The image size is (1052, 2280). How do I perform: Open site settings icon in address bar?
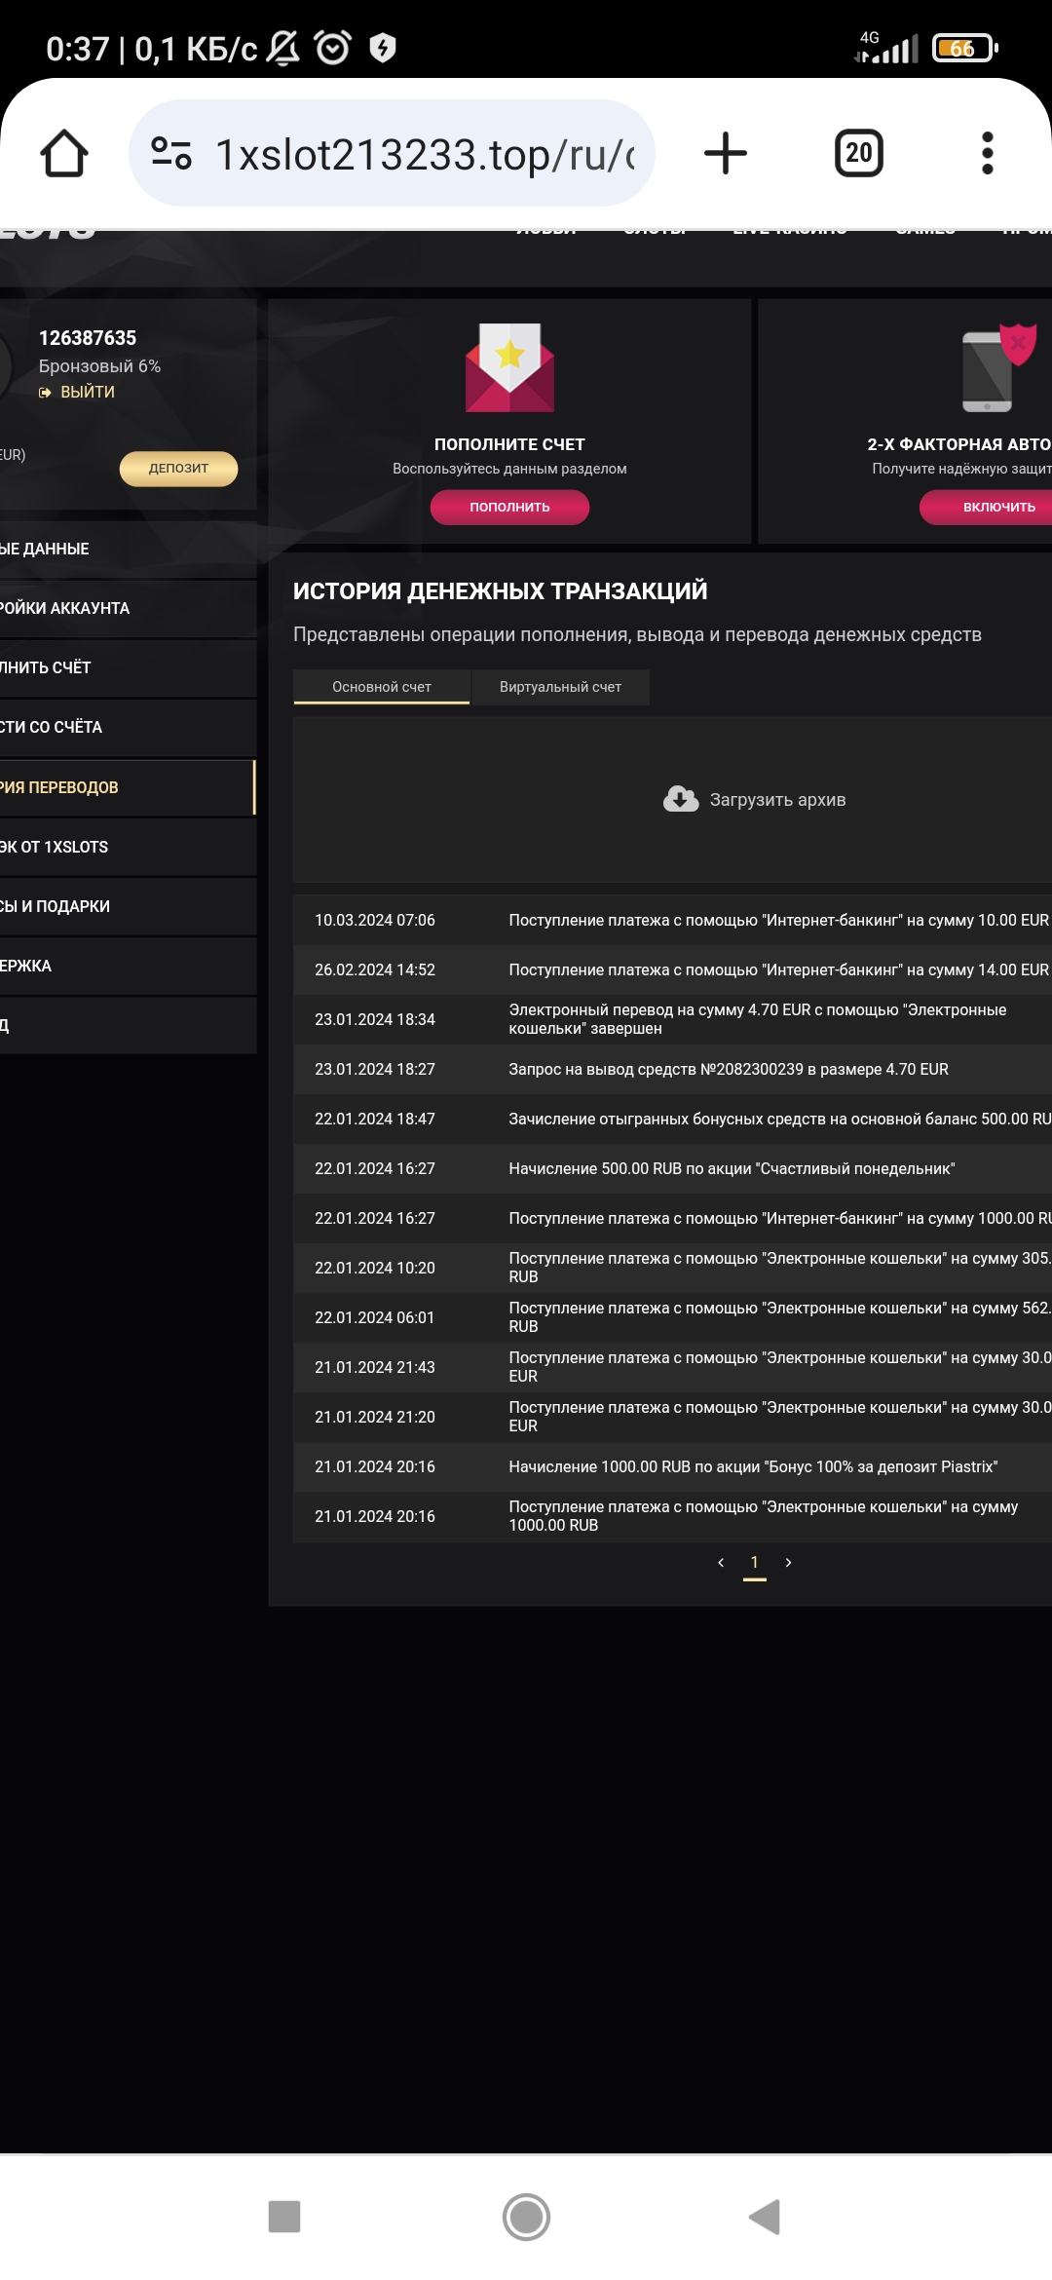(x=171, y=154)
